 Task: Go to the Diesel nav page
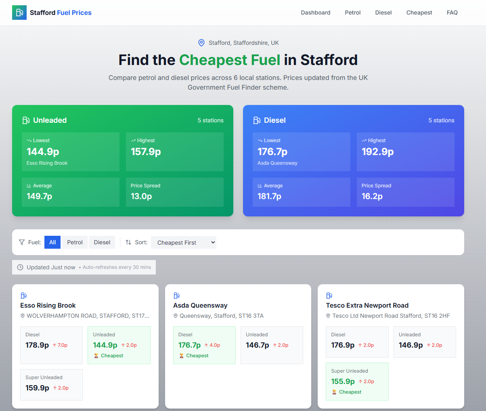pyautogui.click(x=383, y=13)
